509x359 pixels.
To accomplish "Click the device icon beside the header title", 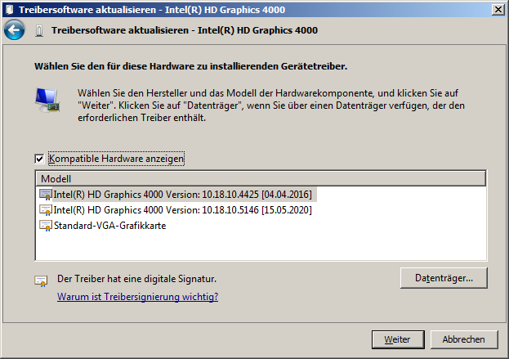I will click(x=39, y=31).
